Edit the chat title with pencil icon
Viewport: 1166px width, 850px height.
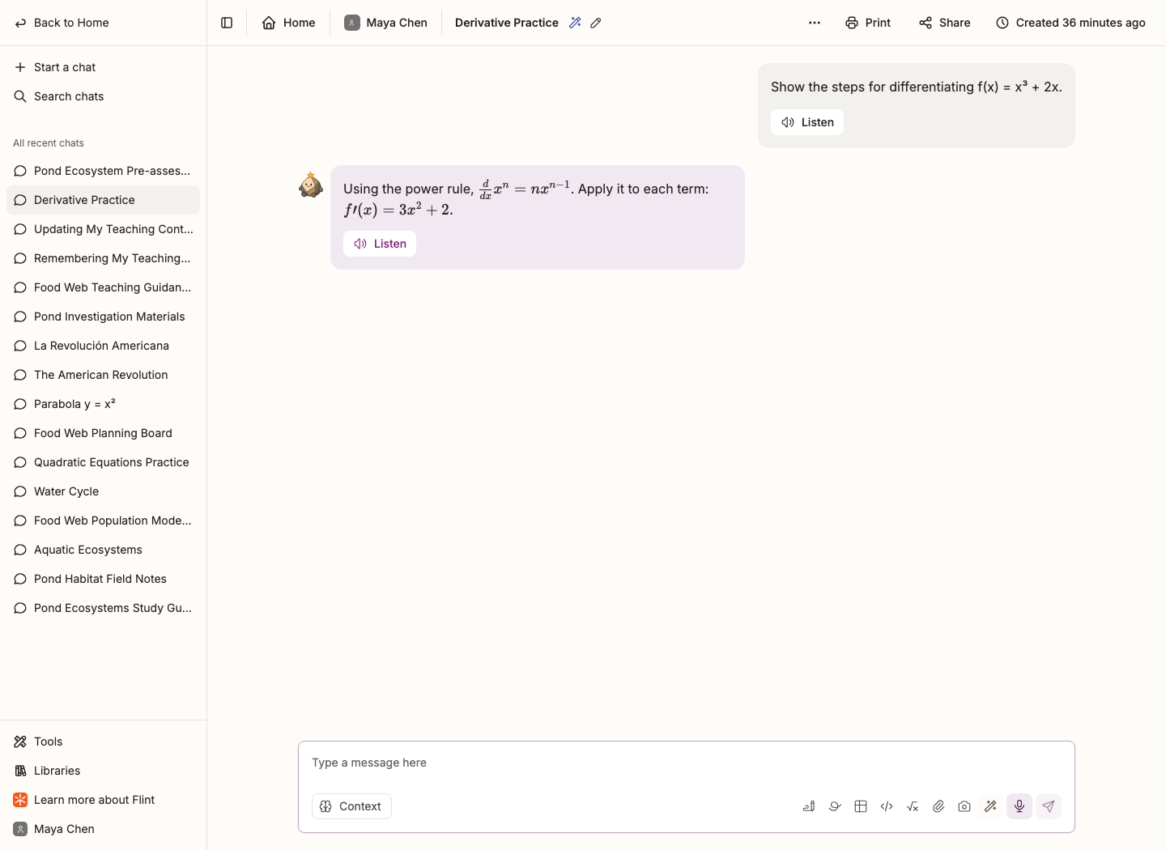click(x=596, y=23)
